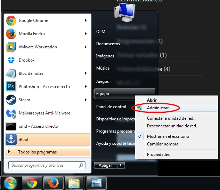This screenshot has height=190, width=220.
Task: Expand Mozilla Firefox jump list arrow
Action: (86, 34)
